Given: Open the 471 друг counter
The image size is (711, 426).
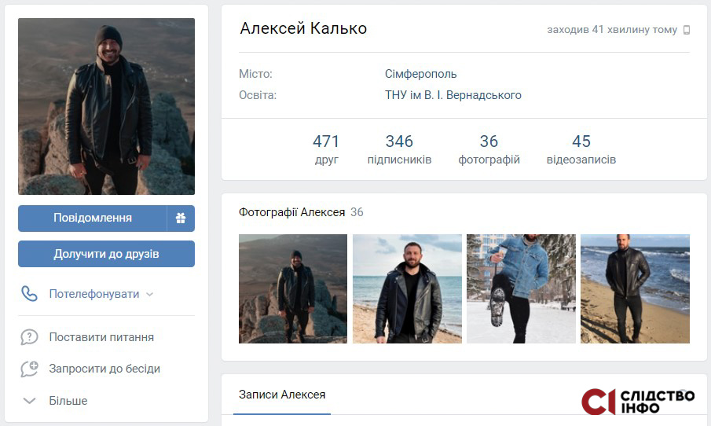Looking at the screenshot, I should (x=326, y=149).
